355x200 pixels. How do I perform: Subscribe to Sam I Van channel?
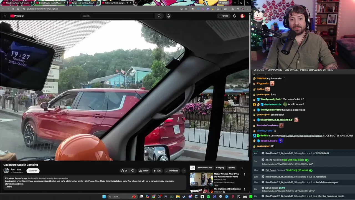pos(33,171)
